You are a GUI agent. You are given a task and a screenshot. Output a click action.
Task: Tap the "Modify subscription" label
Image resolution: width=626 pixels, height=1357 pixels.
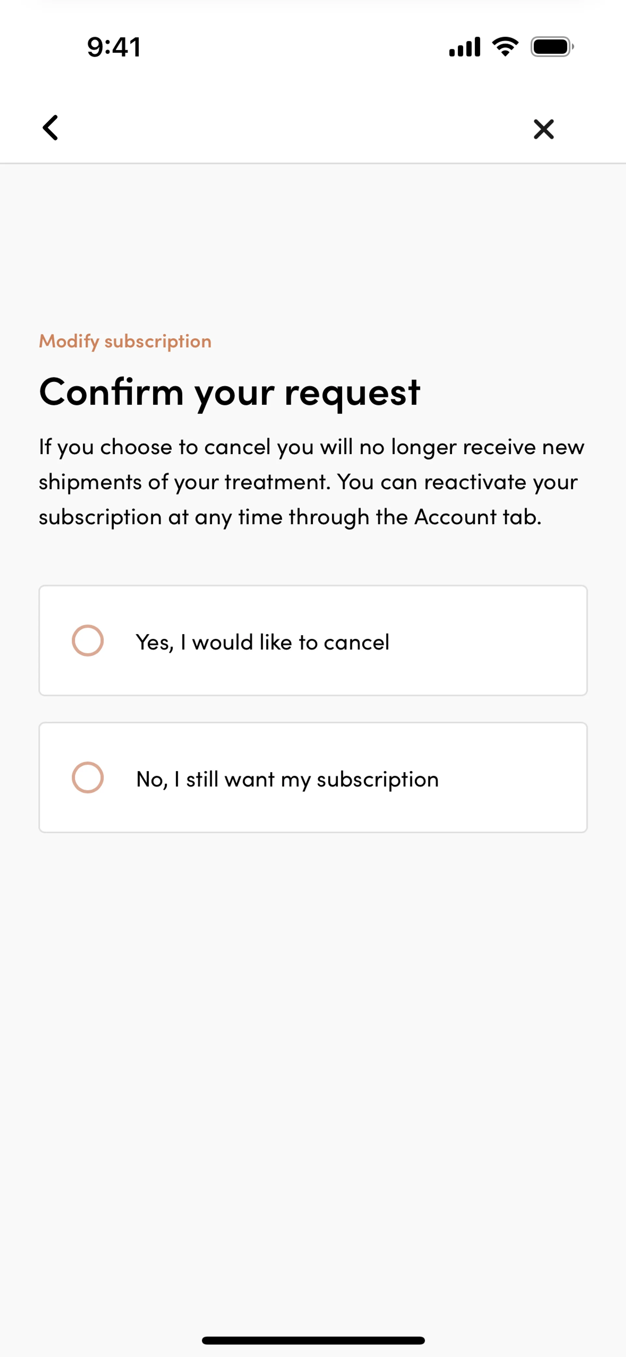click(125, 341)
